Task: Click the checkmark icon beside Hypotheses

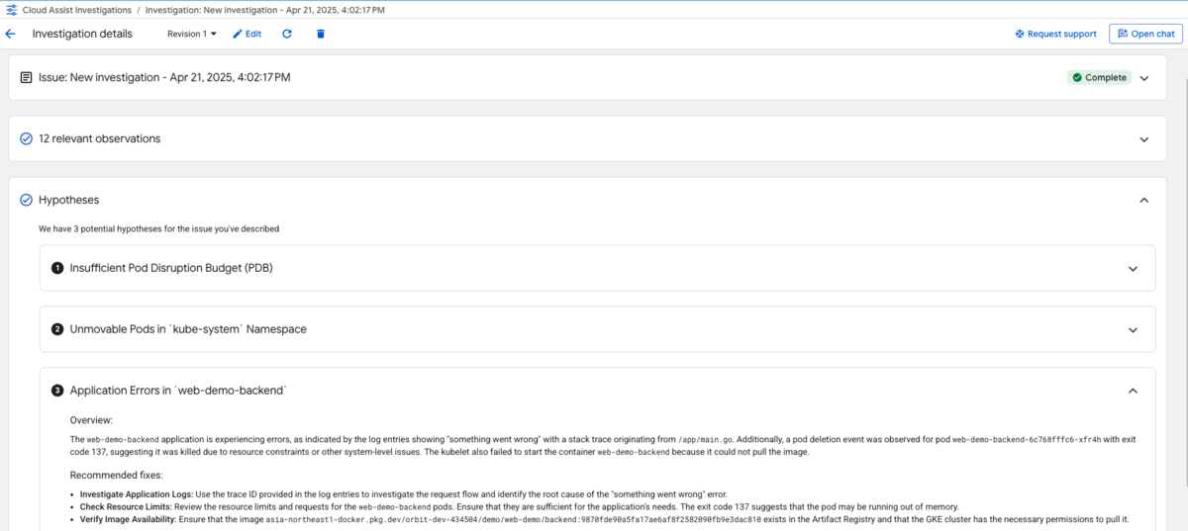Action: coord(27,200)
